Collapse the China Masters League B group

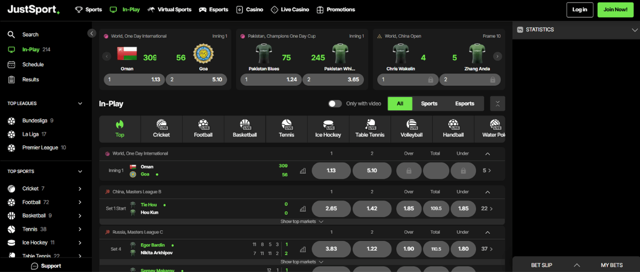click(487, 192)
